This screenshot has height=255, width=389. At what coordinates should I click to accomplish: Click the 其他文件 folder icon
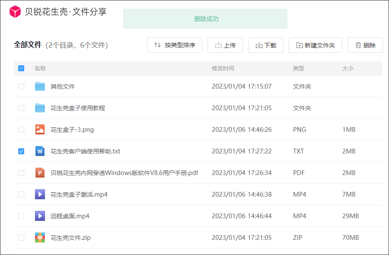[x=40, y=86]
